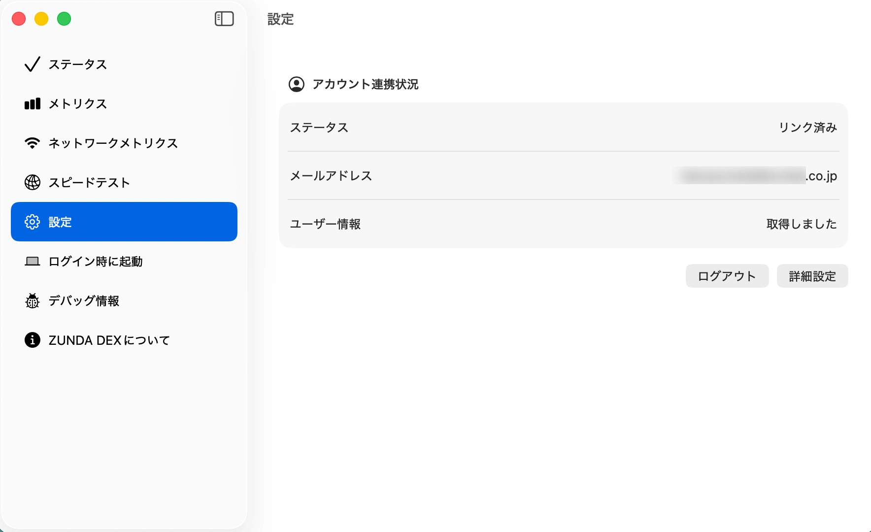This screenshot has height=532, width=871.
Task: Click the リンク済み status value
Action: 807,128
